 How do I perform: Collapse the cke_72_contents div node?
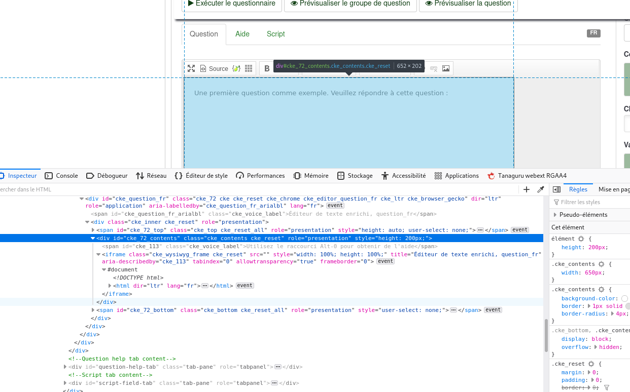point(93,238)
